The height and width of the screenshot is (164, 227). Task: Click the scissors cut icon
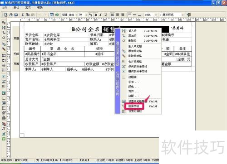23,14
